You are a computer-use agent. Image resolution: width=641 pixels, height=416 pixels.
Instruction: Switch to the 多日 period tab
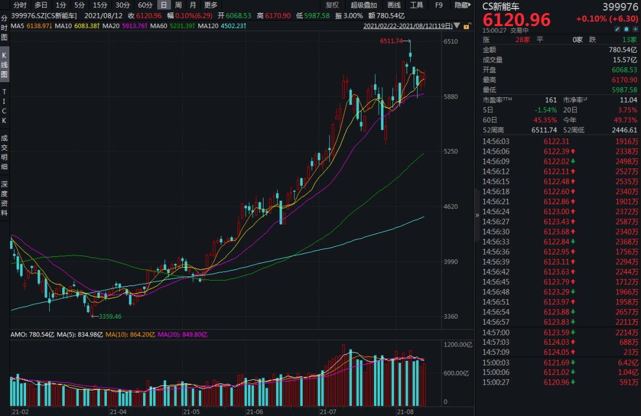(x=41, y=5)
